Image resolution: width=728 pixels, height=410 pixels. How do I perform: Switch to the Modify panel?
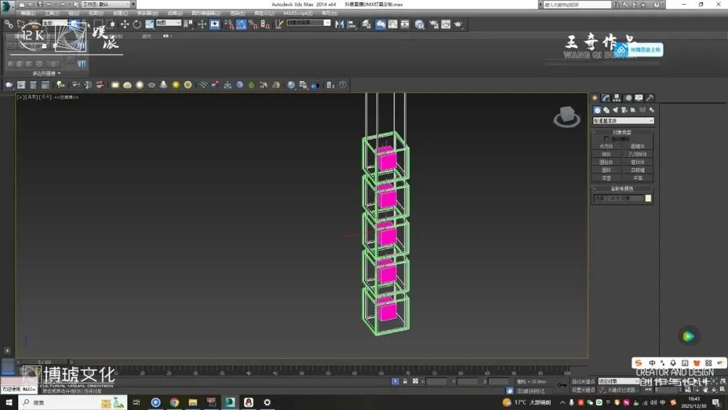pos(605,98)
